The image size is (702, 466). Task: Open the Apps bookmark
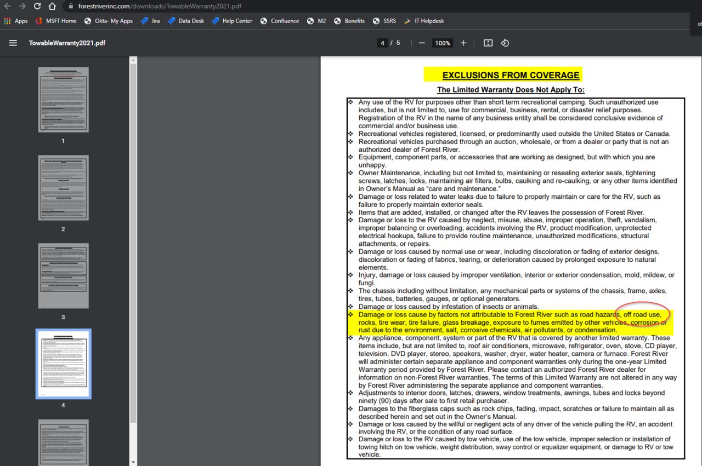pos(16,21)
